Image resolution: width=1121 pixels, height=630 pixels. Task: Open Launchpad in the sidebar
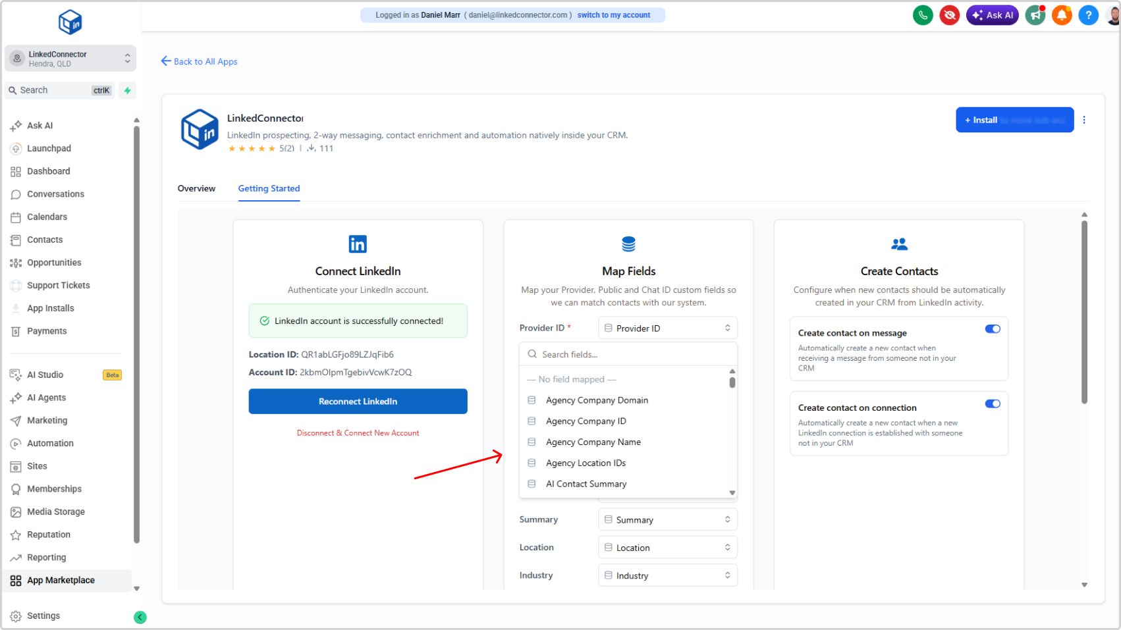[x=49, y=149]
